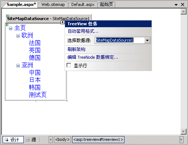Image resolution: width=188 pixels, height=145 pixels.
Task: Click TreeView bottom-center resize handle
Action: click(36, 100)
